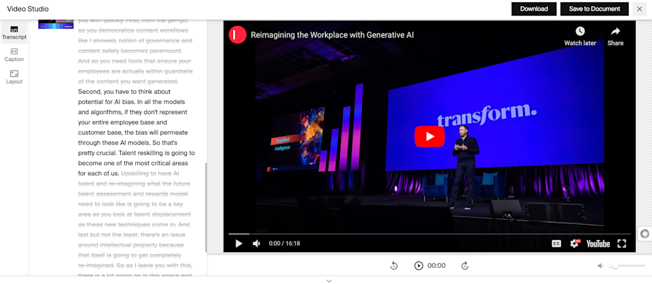The height and width of the screenshot is (284, 652).
Task: Click transcript text 'Talent reskilling is going to'
Action: [157, 153]
